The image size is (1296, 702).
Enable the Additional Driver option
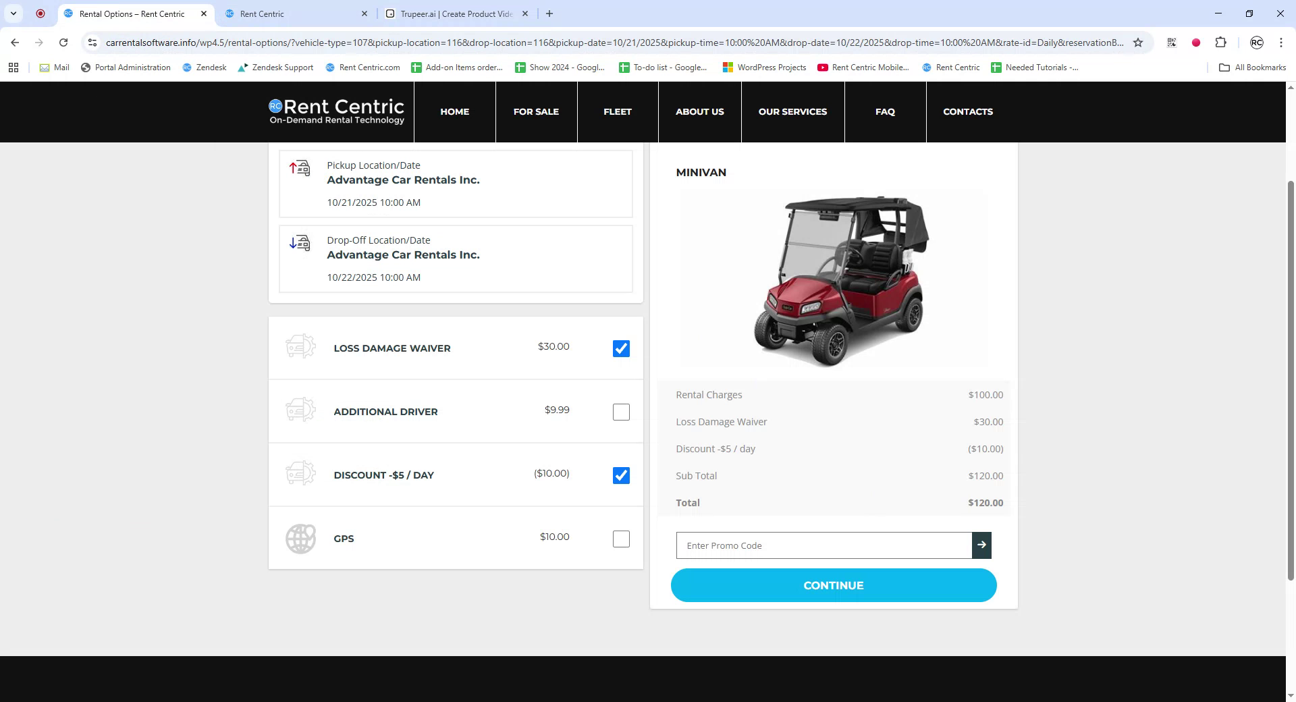(620, 412)
